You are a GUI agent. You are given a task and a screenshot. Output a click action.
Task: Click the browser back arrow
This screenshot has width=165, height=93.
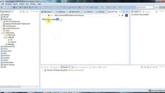43,16
